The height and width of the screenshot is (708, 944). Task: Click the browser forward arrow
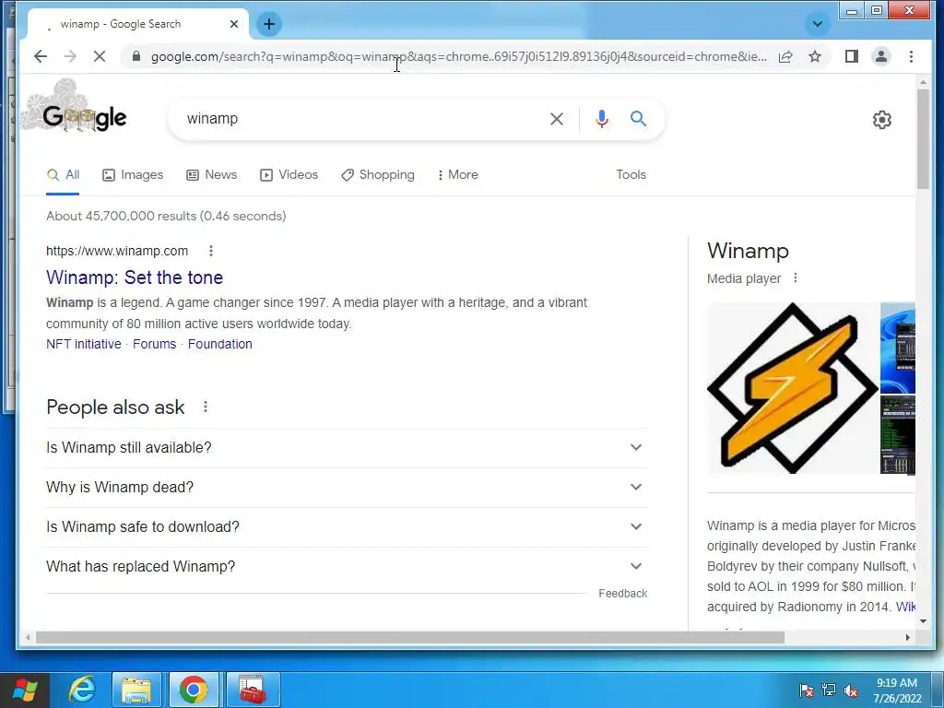click(70, 56)
